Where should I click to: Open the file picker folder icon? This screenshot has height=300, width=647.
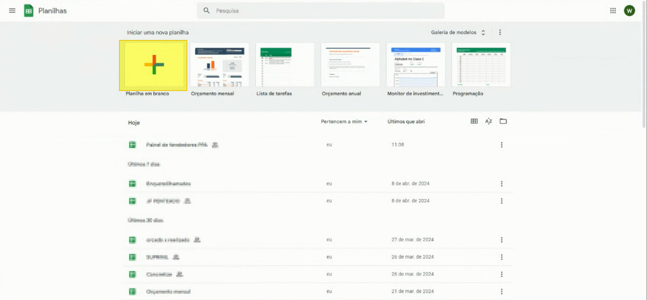pyautogui.click(x=503, y=121)
